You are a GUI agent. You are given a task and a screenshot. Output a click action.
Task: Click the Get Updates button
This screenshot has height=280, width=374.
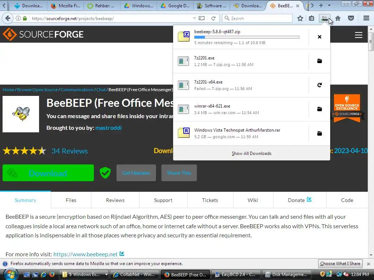click(x=136, y=173)
